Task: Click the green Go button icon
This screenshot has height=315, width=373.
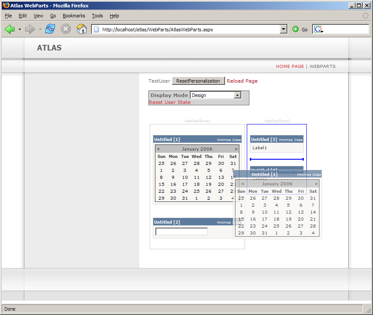Action: (x=296, y=29)
